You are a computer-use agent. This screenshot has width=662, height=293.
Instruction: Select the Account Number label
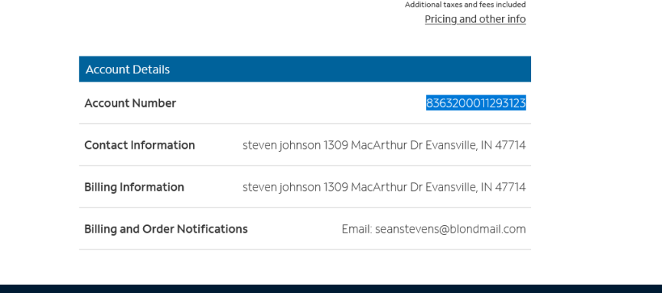(130, 103)
